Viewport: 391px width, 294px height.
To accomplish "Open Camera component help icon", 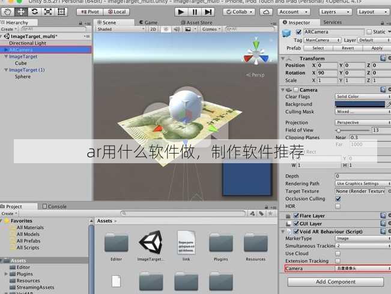I will point(383,89).
